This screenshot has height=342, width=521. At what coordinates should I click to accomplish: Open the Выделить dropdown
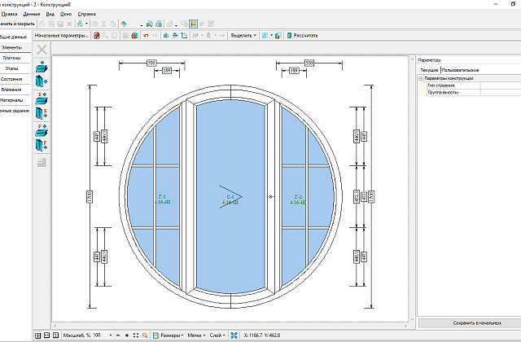pyautogui.click(x=243, y=36)
